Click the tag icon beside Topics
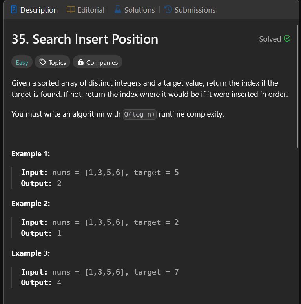 pos(43,62)
